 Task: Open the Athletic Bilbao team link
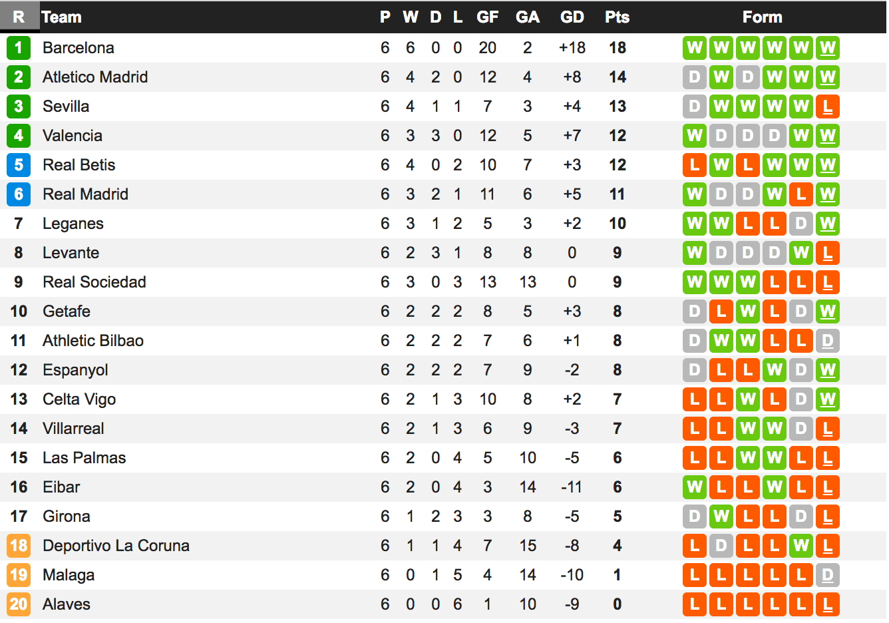(x=93, y=341)
